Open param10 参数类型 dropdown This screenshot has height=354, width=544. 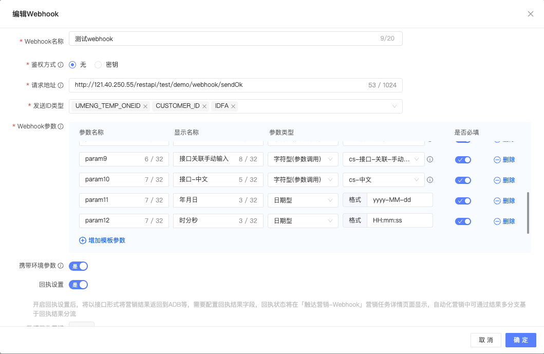click(x=303, y=180)
